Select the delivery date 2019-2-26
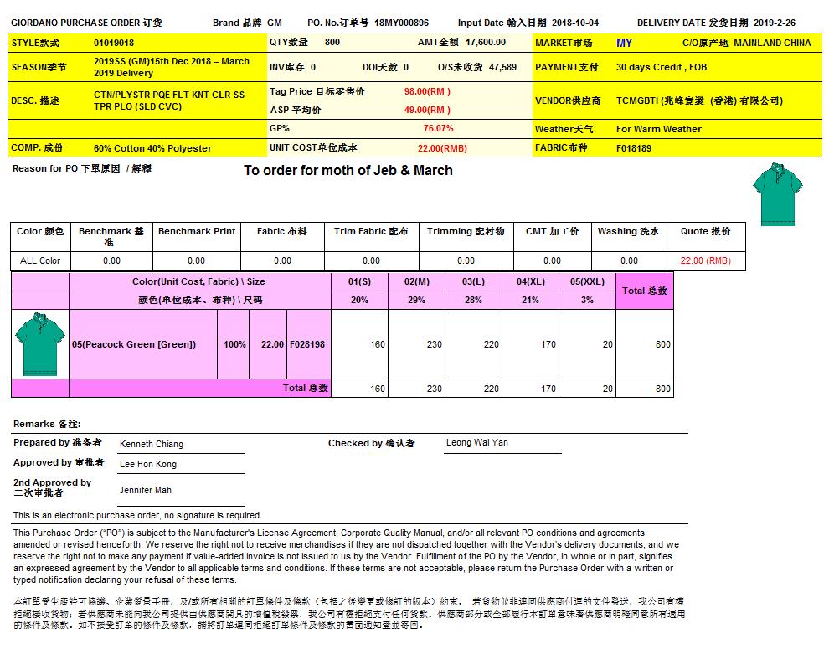Image resolution: width=829 pixels, height=649 pixels. [777, 23]
